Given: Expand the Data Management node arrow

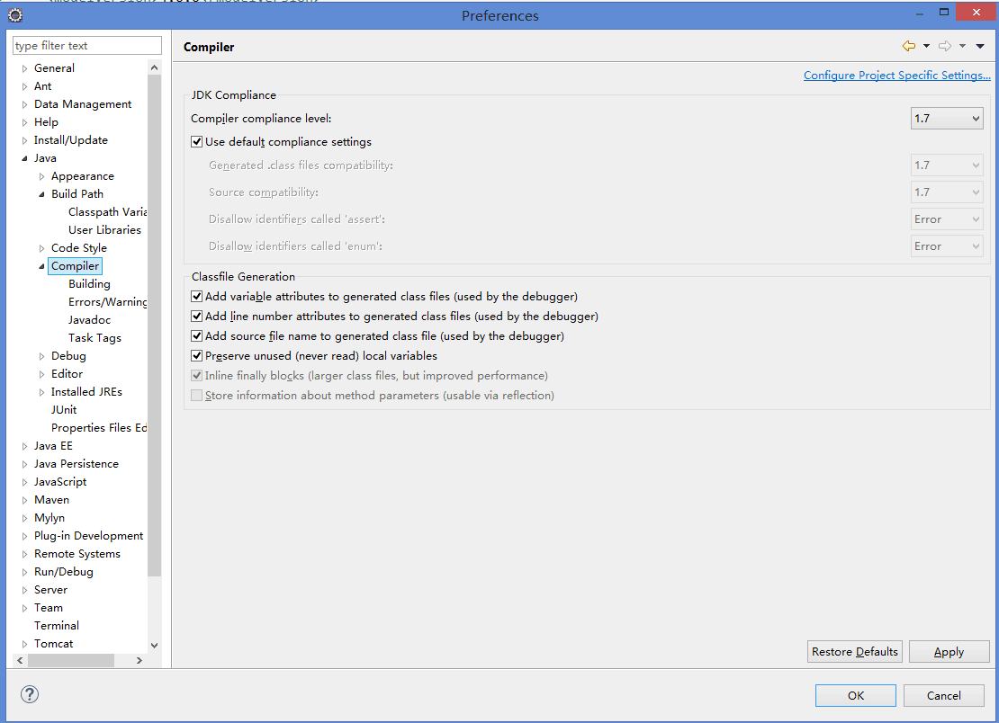Looking at the screenshot, I should tap(25, 104).
